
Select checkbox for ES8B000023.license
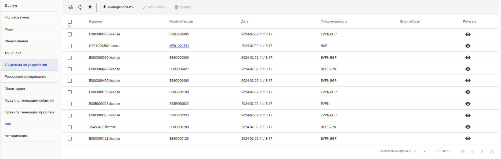70,104
